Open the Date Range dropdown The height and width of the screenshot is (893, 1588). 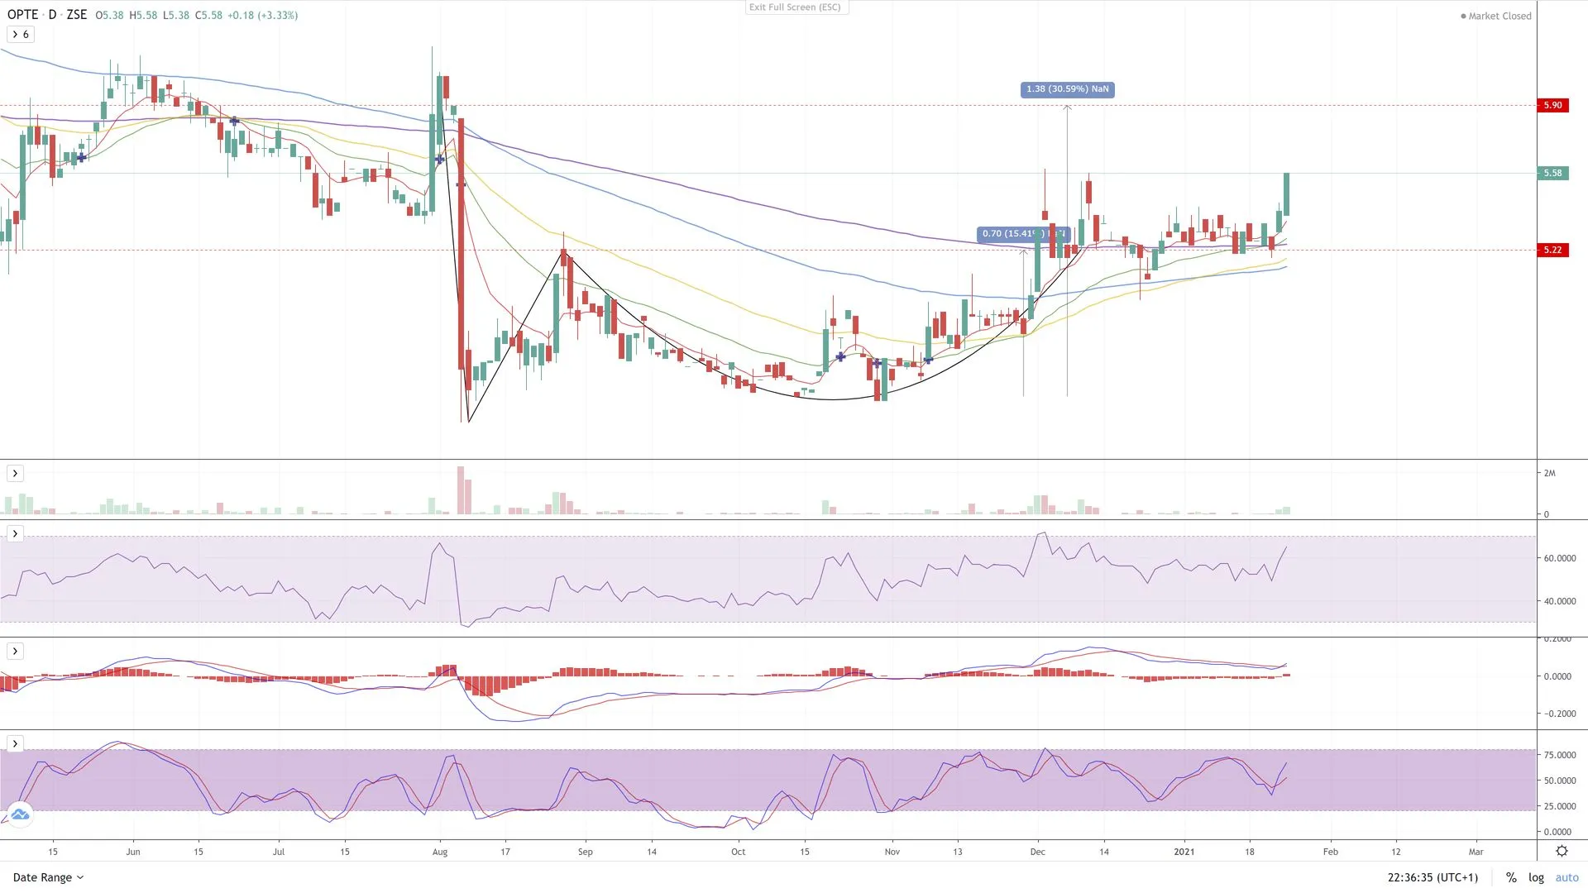[48, 877]
